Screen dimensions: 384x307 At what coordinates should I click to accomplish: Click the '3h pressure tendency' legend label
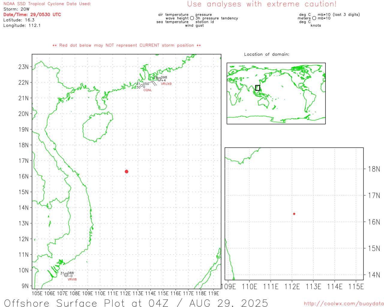[x=217, y=18]
